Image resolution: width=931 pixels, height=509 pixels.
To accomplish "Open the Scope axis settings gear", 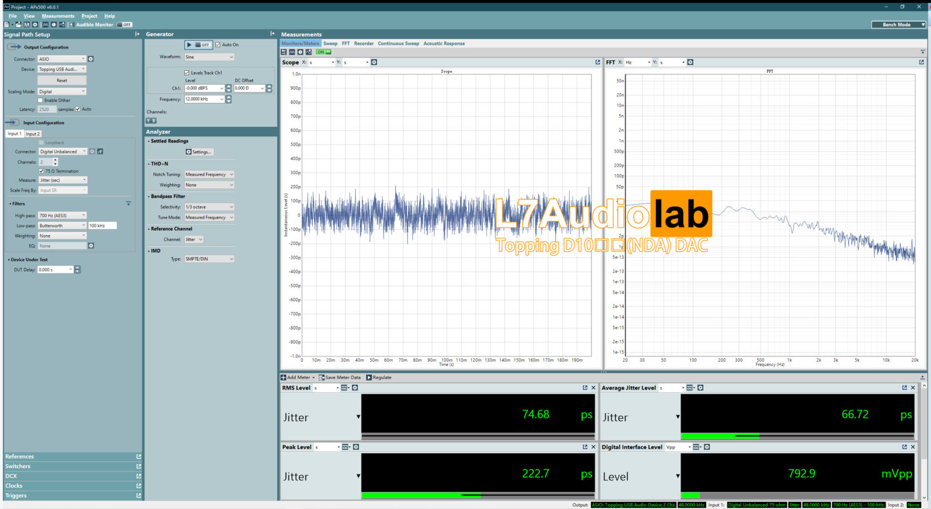I will [374, 62].
